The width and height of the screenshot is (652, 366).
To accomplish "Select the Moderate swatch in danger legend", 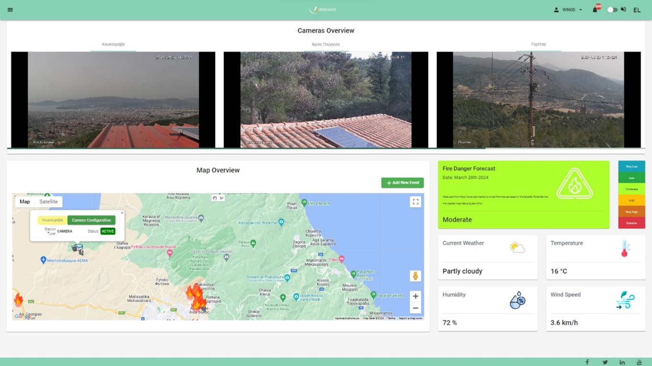I will click(x=631, y=189).
